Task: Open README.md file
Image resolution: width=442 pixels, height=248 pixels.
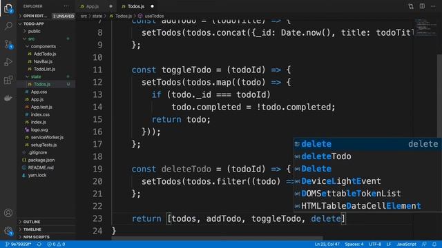Action: (x=41, y=168)
